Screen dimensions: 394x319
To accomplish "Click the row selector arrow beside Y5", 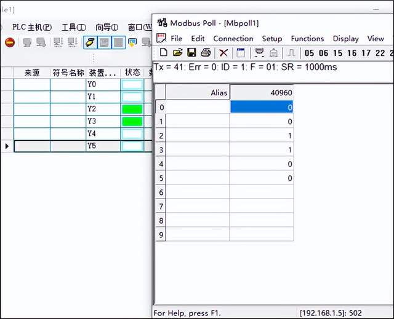I will click(7, 146).
